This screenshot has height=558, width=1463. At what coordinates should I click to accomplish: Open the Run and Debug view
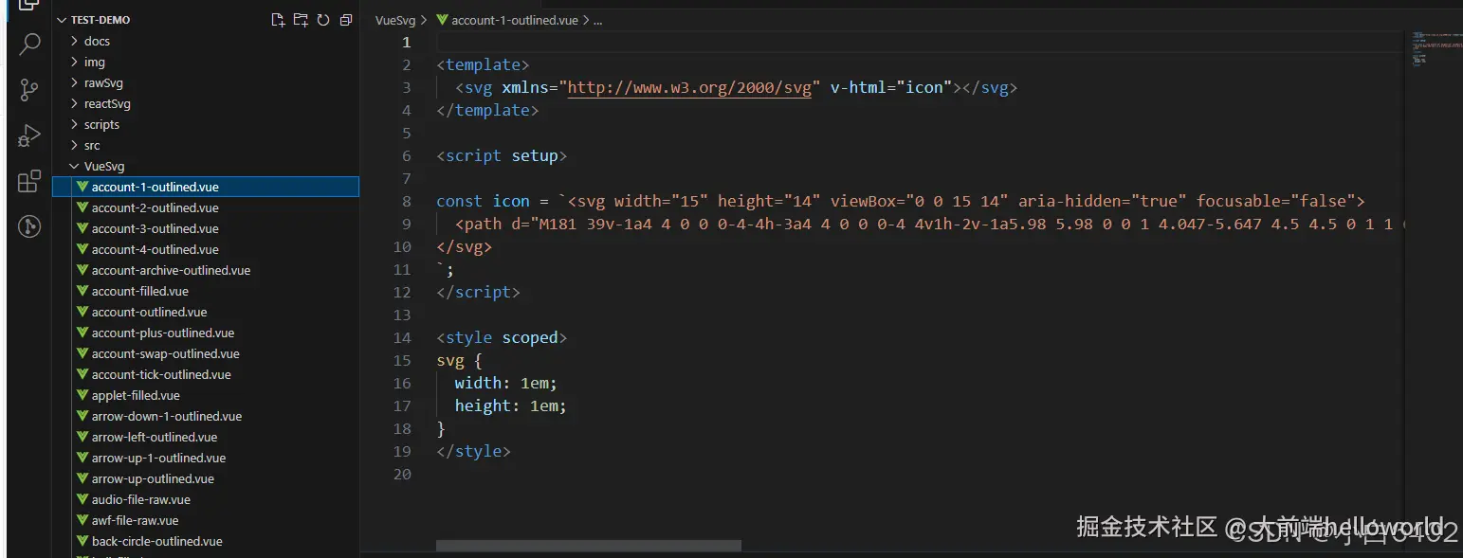pyautogui.click(x=29, y=135)
